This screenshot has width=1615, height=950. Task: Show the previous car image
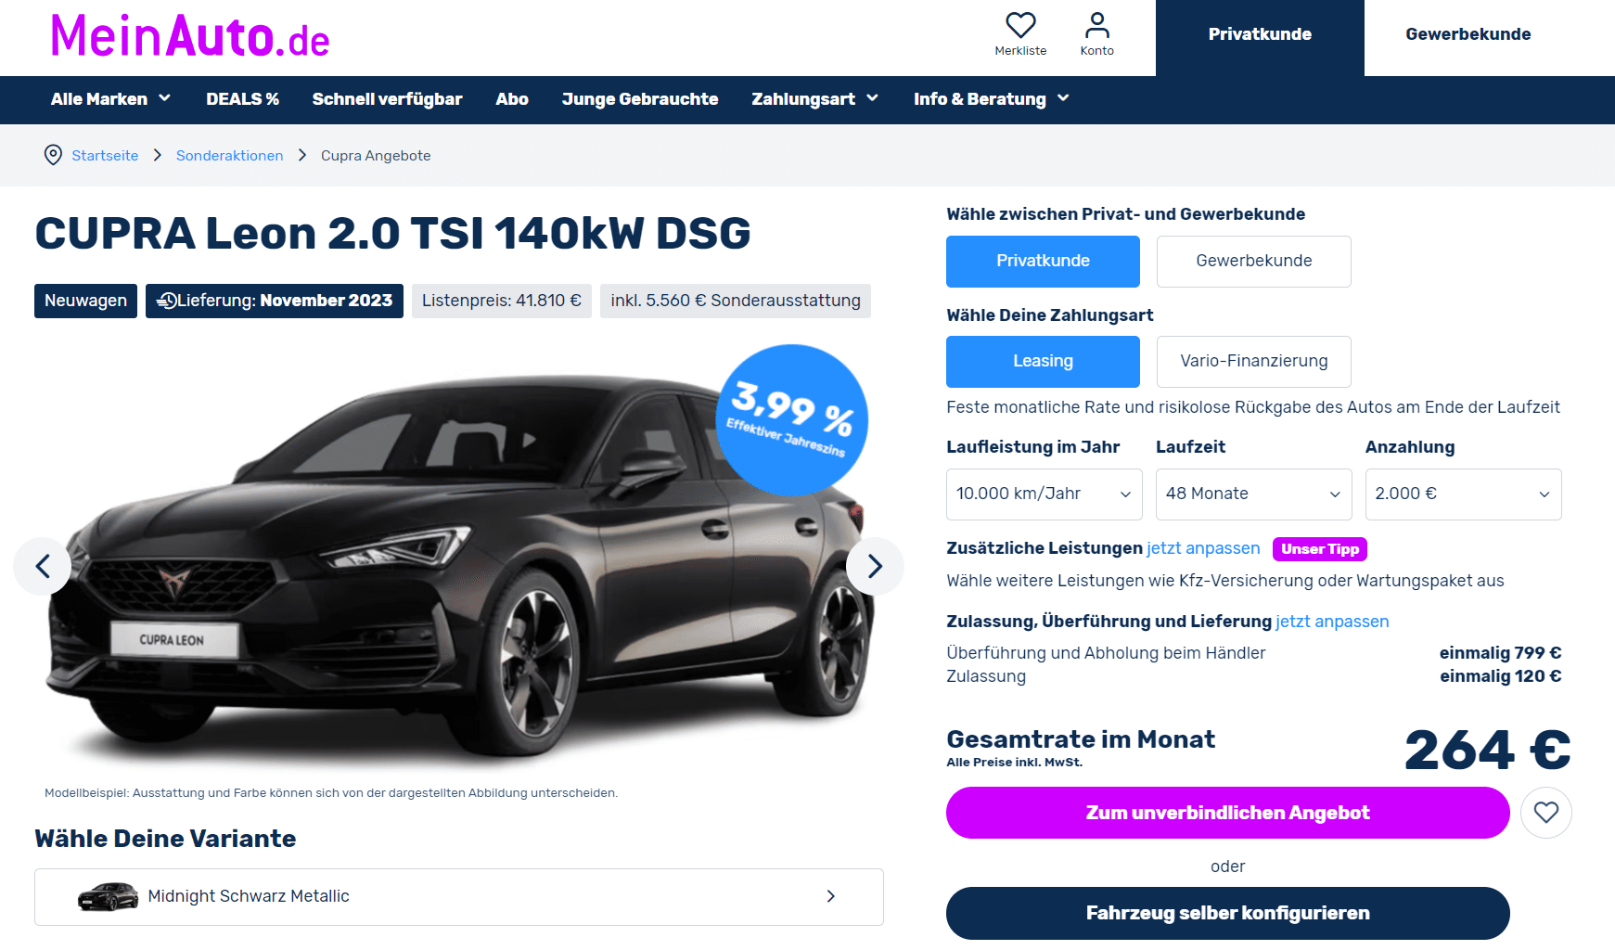43,566
